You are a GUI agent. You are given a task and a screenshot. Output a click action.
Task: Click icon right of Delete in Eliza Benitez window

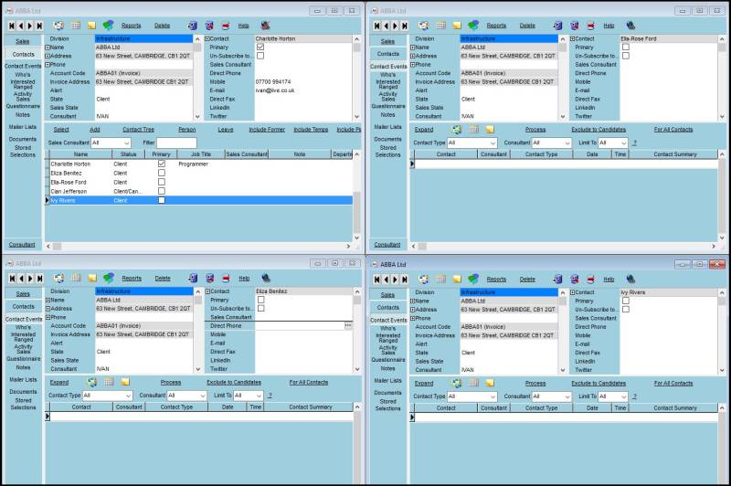pyautogui.click(x=193, y=279)
